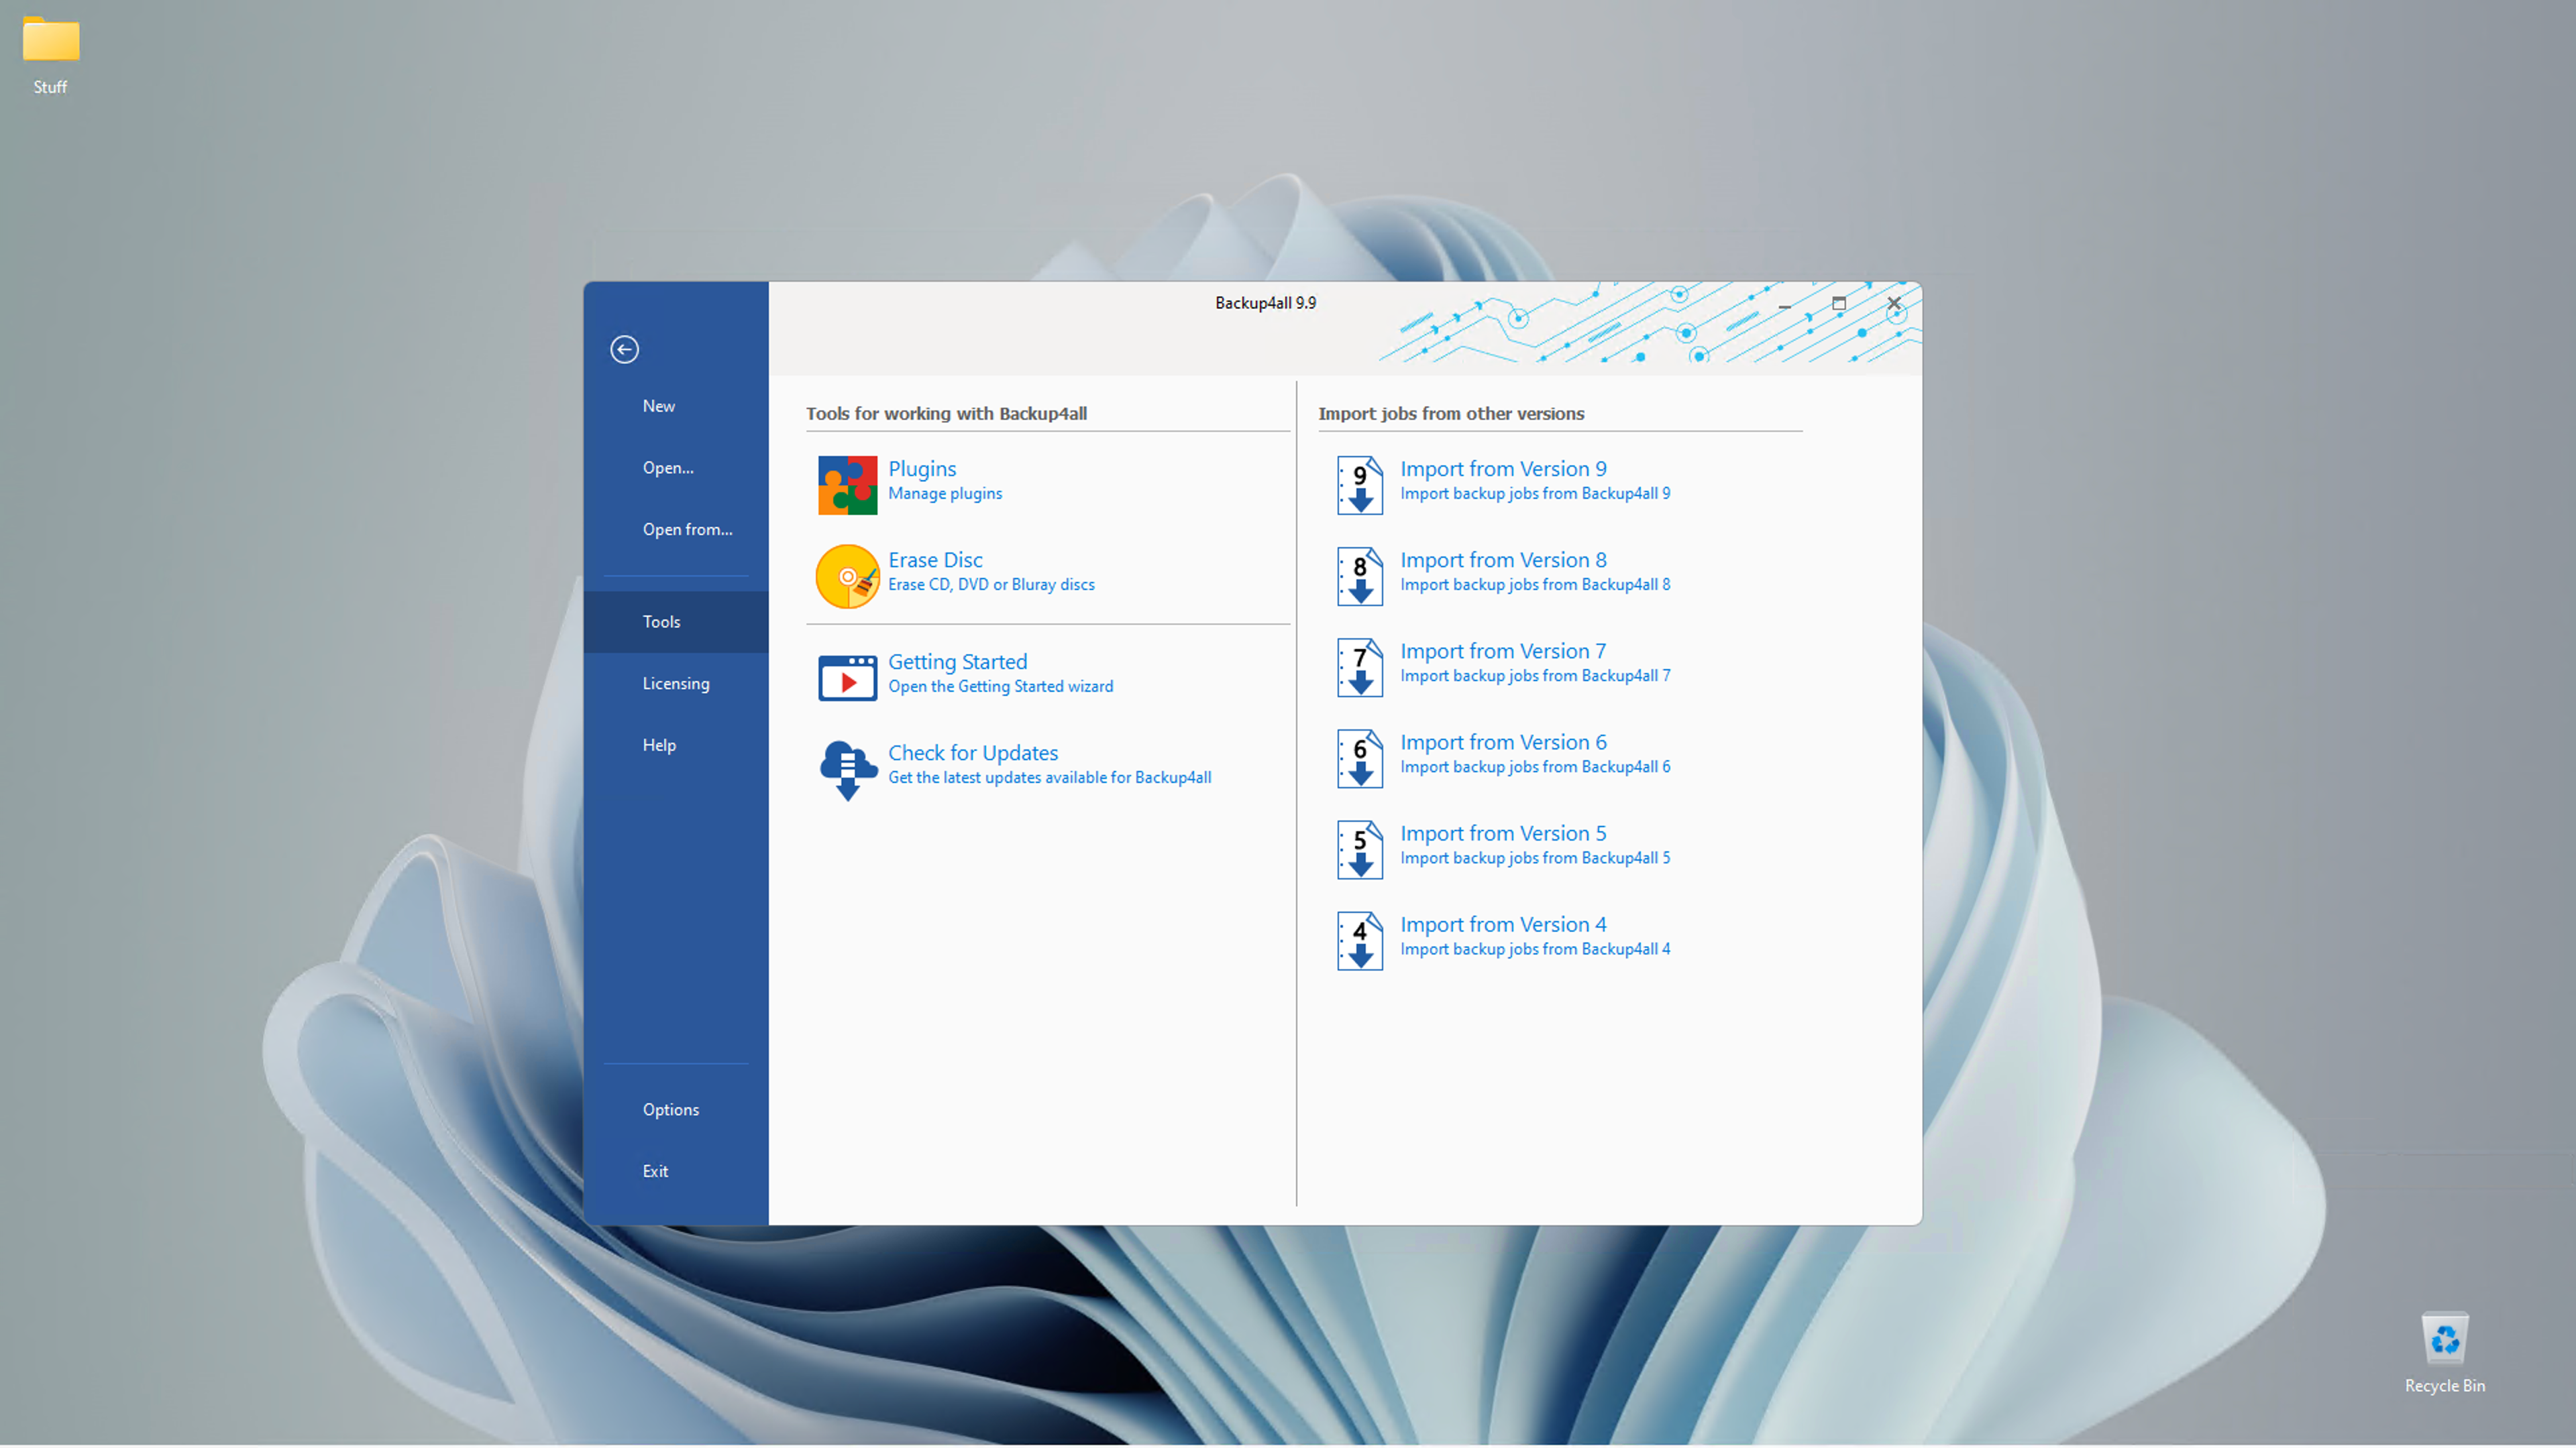The height and width of the screenshot is (1448, 2576).
Task: Click 'Import backup jobs from Backup4all 4' text
Action: tap(1535, 949)
